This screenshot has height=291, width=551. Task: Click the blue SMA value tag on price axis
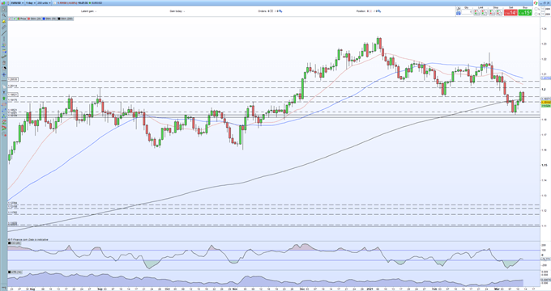tap(545, 78)
